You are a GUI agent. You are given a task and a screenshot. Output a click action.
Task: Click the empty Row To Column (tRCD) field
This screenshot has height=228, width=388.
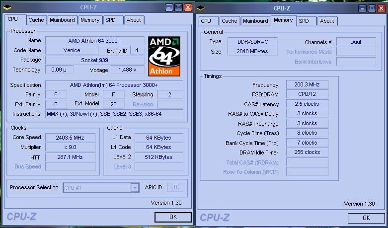point(308,171)
